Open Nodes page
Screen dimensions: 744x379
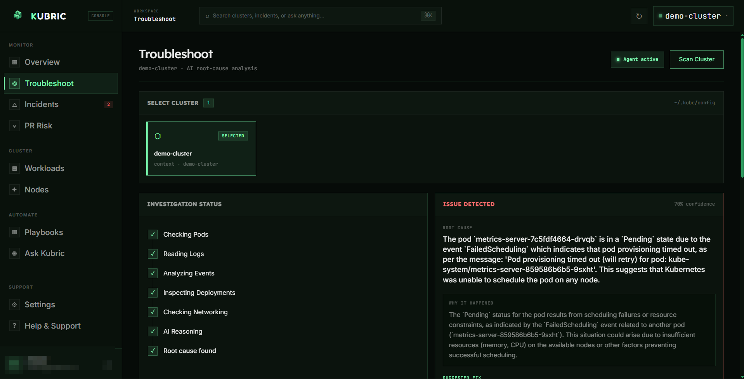(61, 190)
